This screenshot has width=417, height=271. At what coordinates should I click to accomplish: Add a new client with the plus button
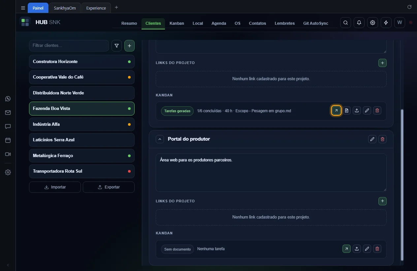[129, 46]
